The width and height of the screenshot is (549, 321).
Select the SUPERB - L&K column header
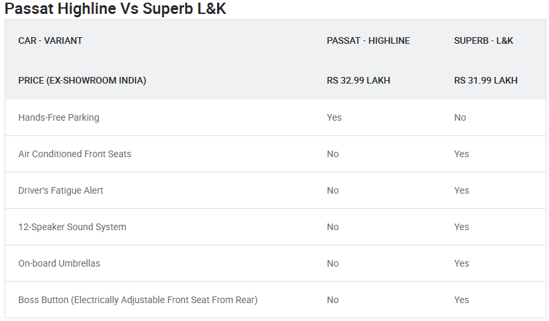coord(484,40)
